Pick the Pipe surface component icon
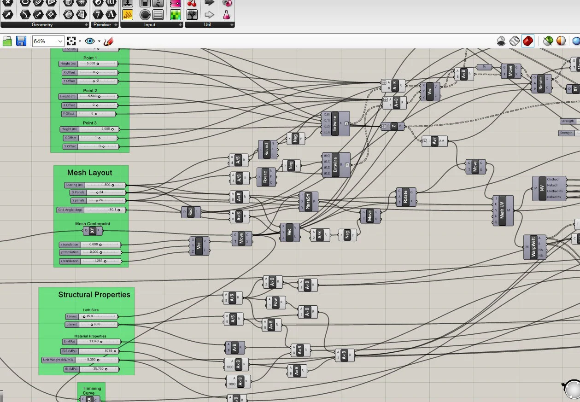580x402 pixels. tap(68, 15)
